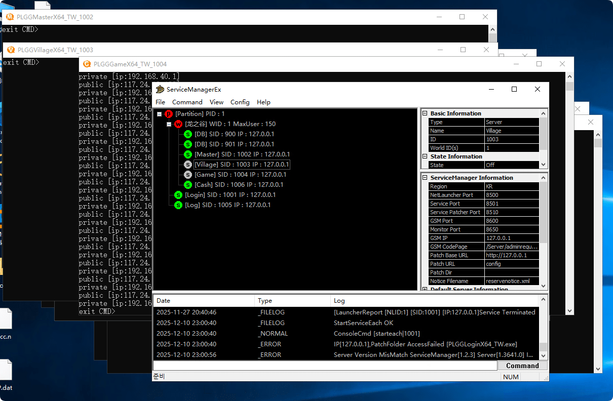
Task: Click green status icon for Master SID 1002
Action: click(x=188, y=154)
